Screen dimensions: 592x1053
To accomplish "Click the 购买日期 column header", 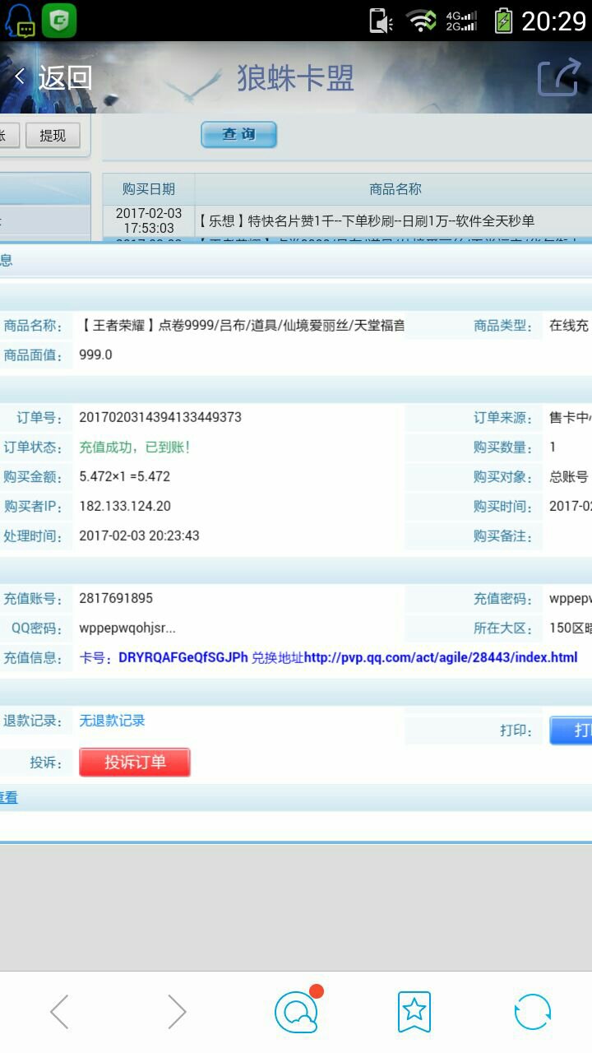I will [149, 189].
